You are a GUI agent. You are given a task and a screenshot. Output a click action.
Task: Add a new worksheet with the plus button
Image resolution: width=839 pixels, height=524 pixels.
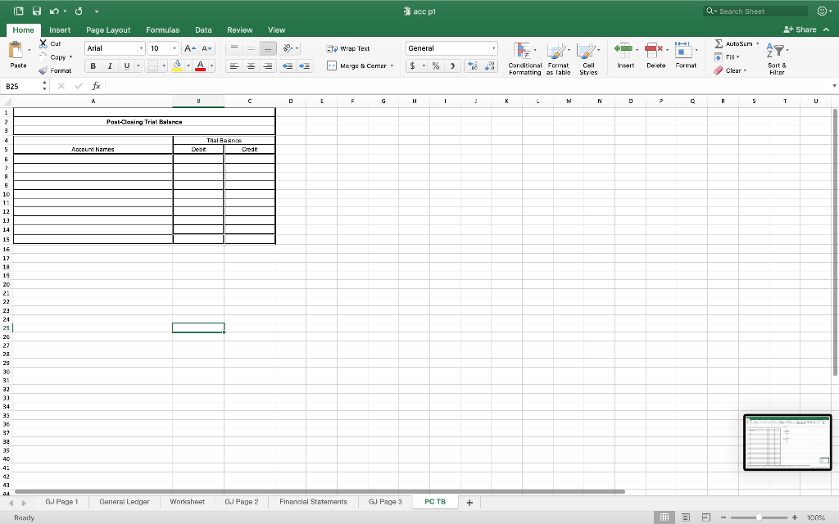(x=469, y=501)
